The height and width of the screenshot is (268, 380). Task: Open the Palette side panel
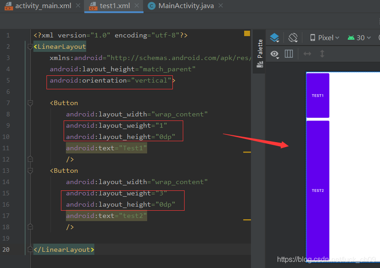coord(260,49)
